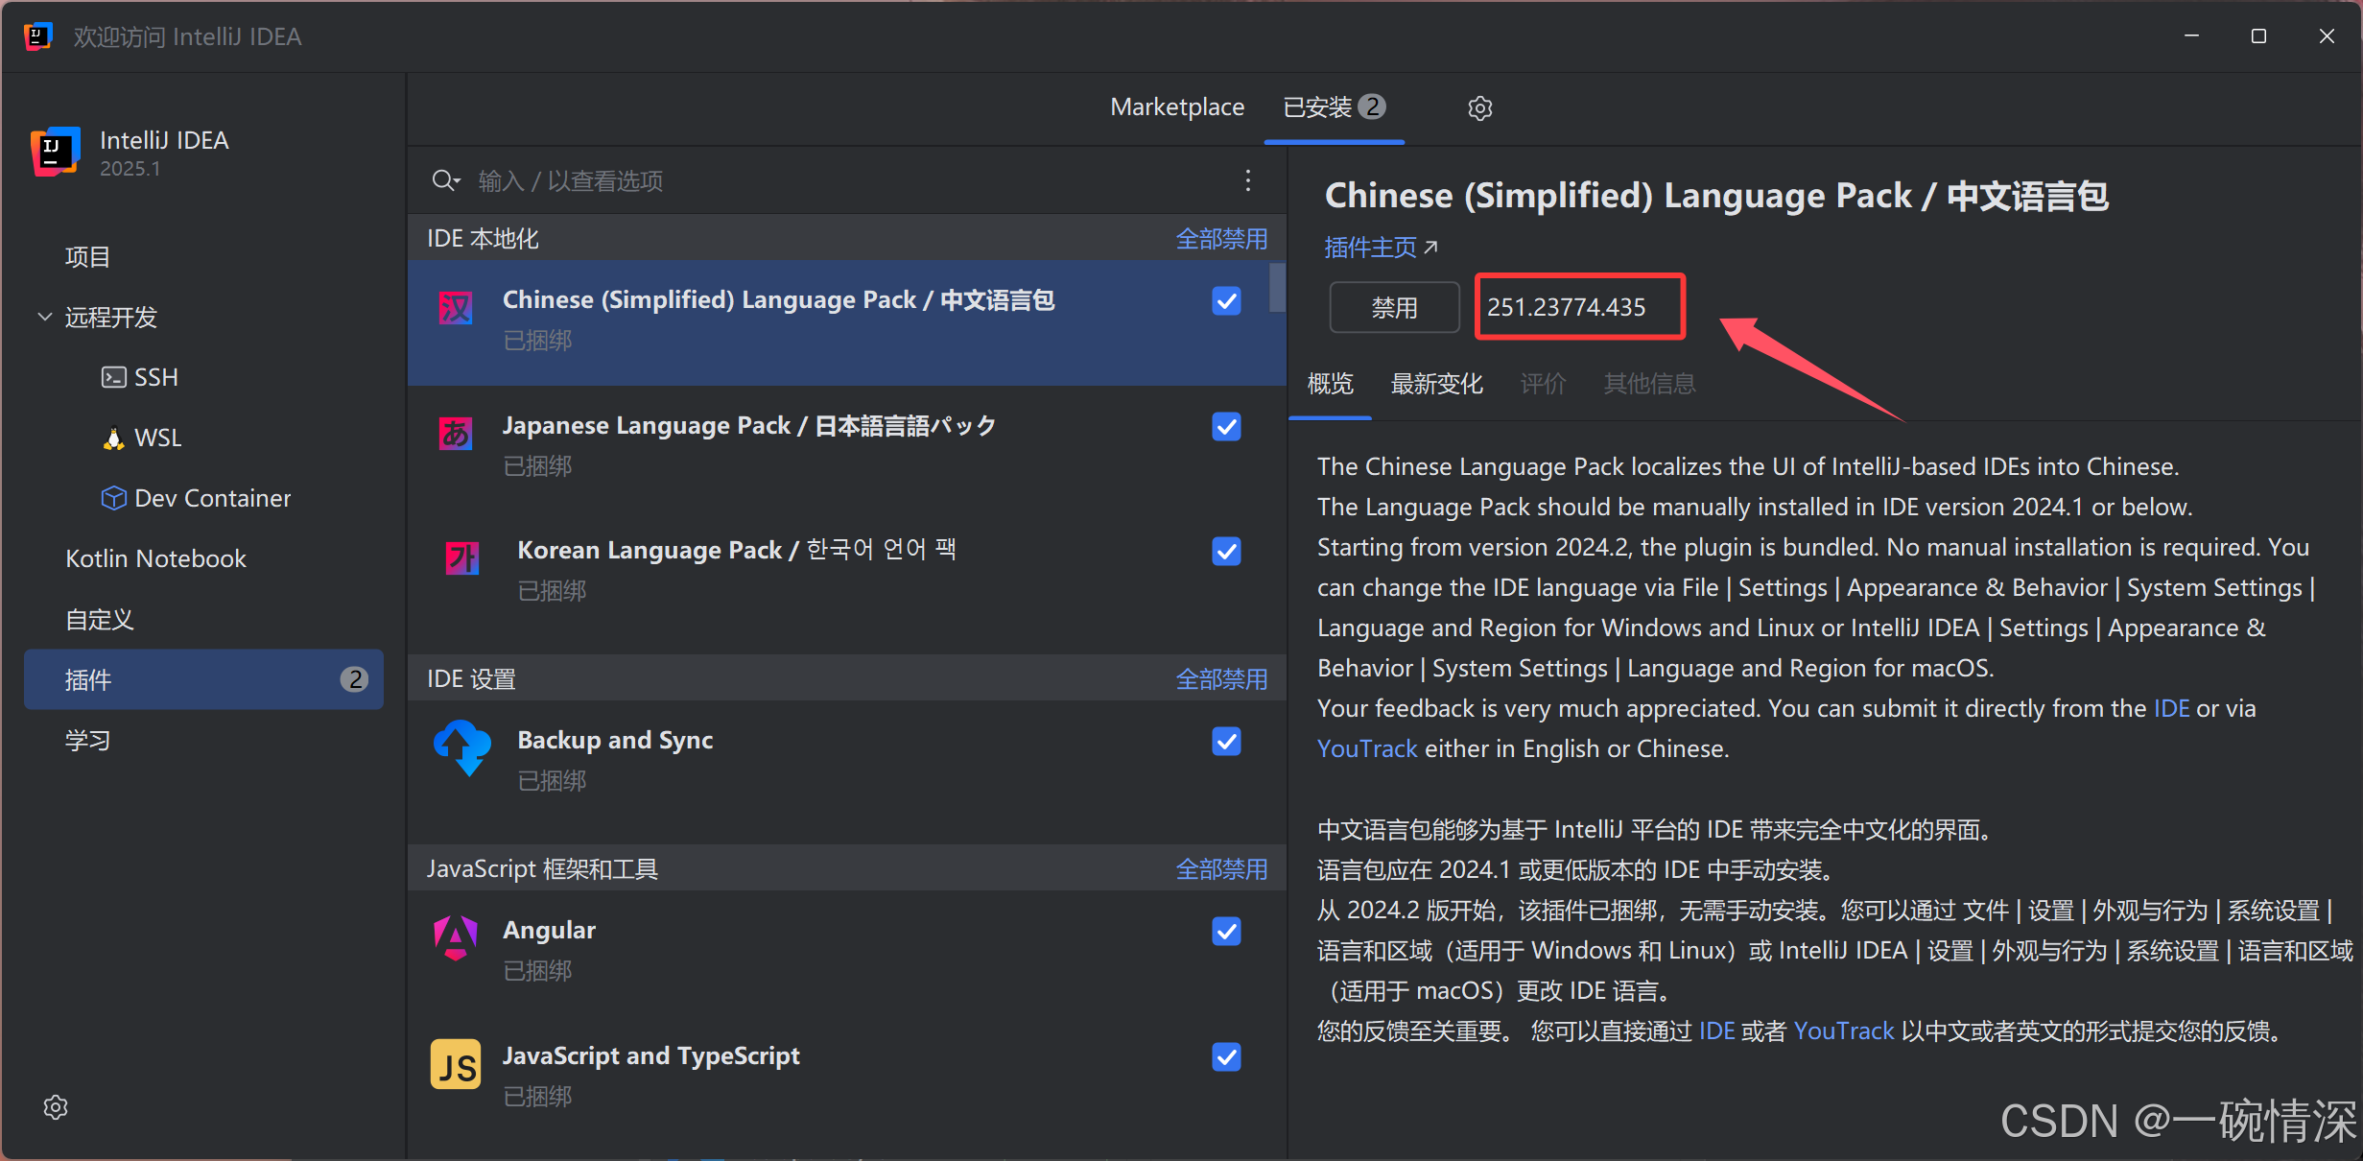Uncheck Chinese (Simplified) Language Pack checkbox
The width and height of the screenshot is (2363, 1161).
(x=1226, y=300)
